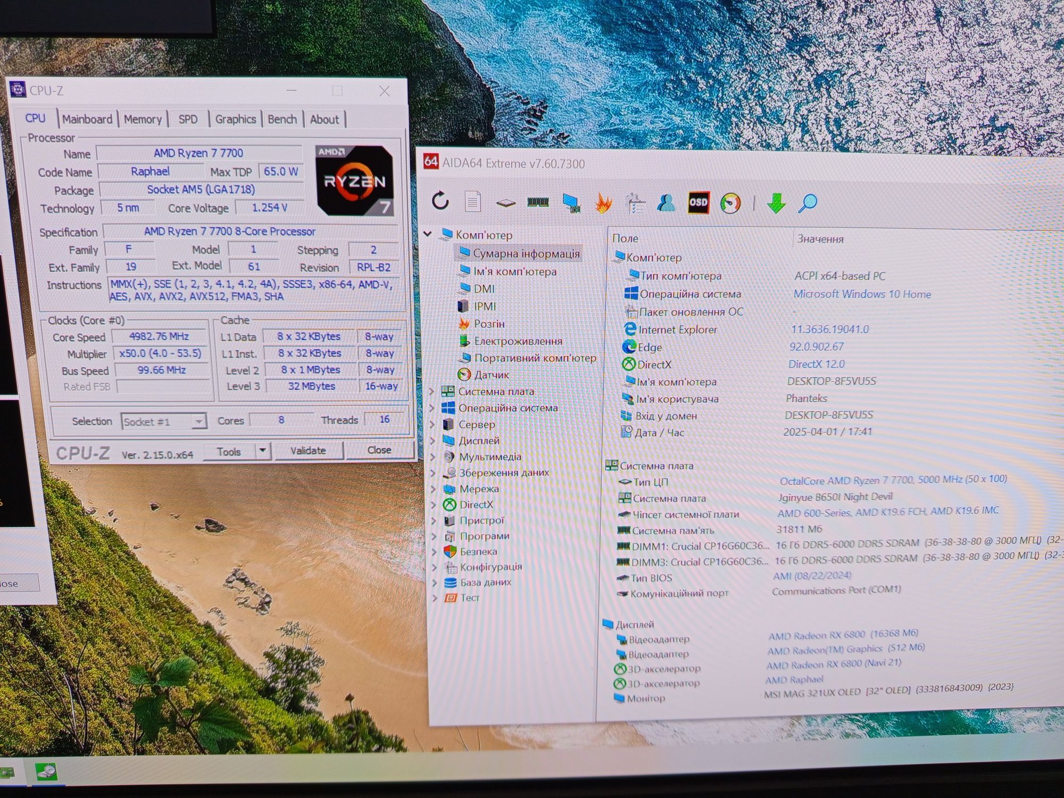Expand the Сервер tree node
This screenshot has width=1064, height=798.
[x=433, y=425]
